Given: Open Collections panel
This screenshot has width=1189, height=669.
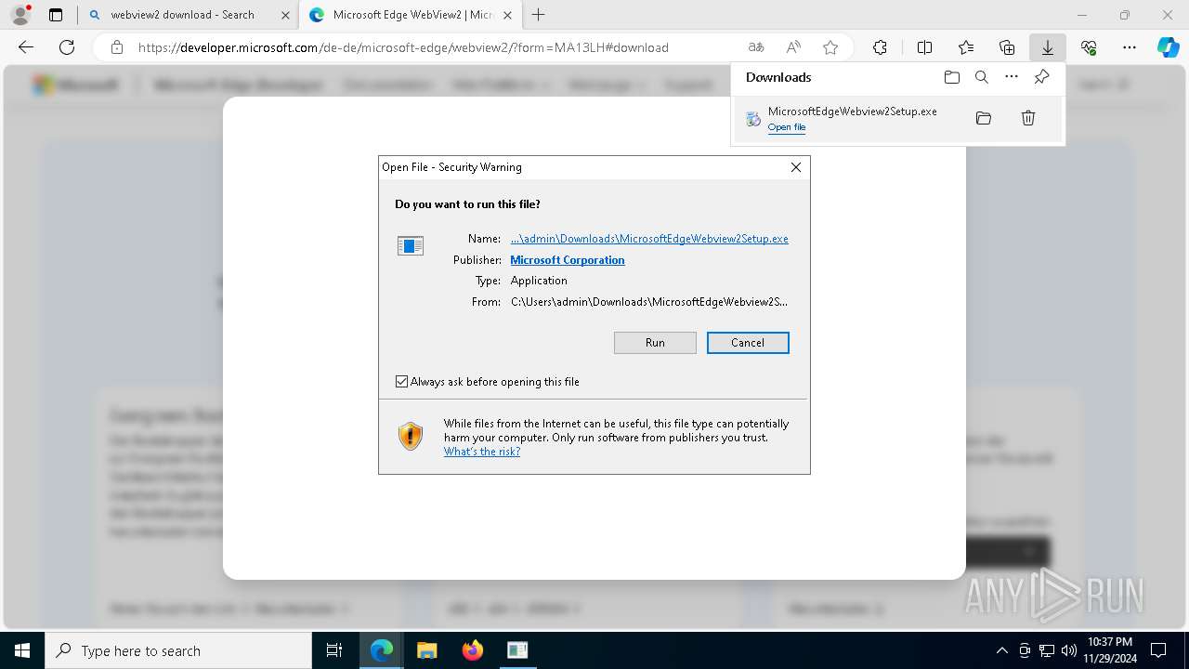Looking at the screenshot, I should coord(1007,47).
